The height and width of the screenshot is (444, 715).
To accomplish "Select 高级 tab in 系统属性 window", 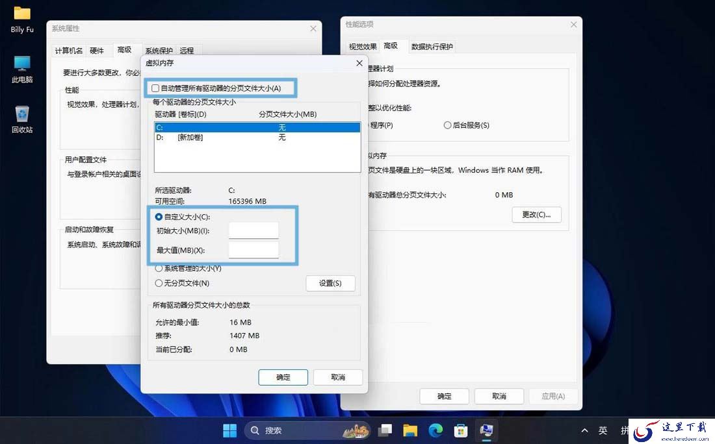I will coord(125,49).
